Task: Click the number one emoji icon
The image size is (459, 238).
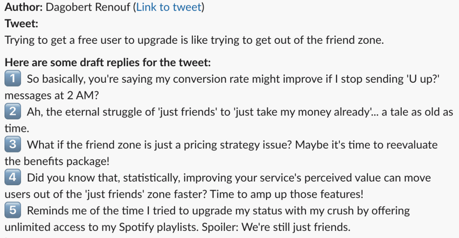Action: [x=12, y=79]
